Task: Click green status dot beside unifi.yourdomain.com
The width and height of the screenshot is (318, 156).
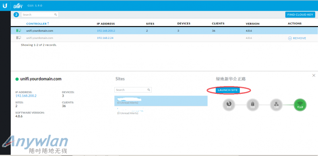Action: [x=17, y=79]
